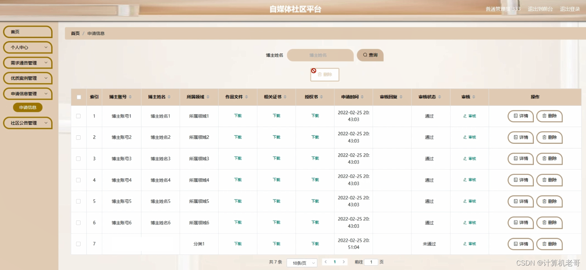Check the checkbox for row 2

[78, 137]
